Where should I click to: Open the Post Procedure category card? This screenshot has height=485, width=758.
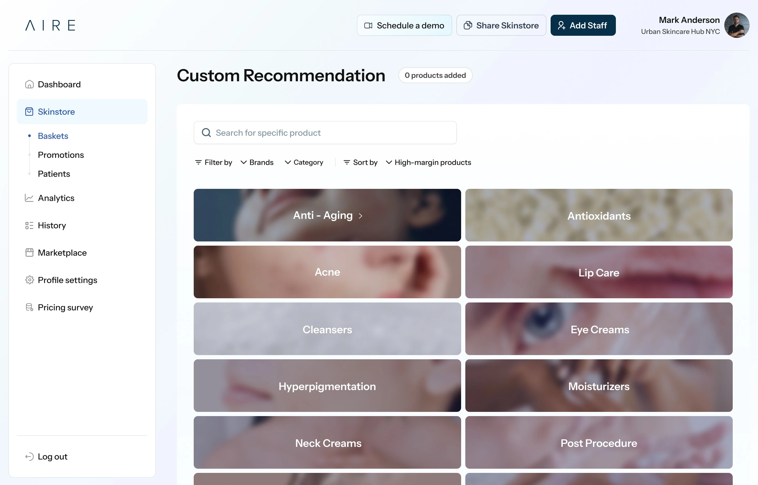click(x=599, y=442)
